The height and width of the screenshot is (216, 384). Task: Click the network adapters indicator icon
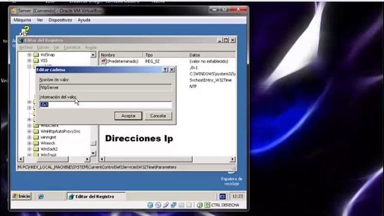(173, 205)
